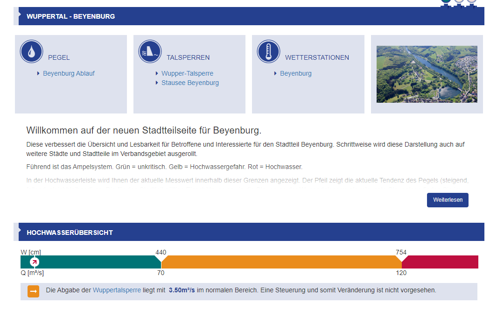Image resolution: width=497 pixels, height=311 pixels.
Task: Click the rising trend arrow marker on the gauge
Action: tap(35, 262)
